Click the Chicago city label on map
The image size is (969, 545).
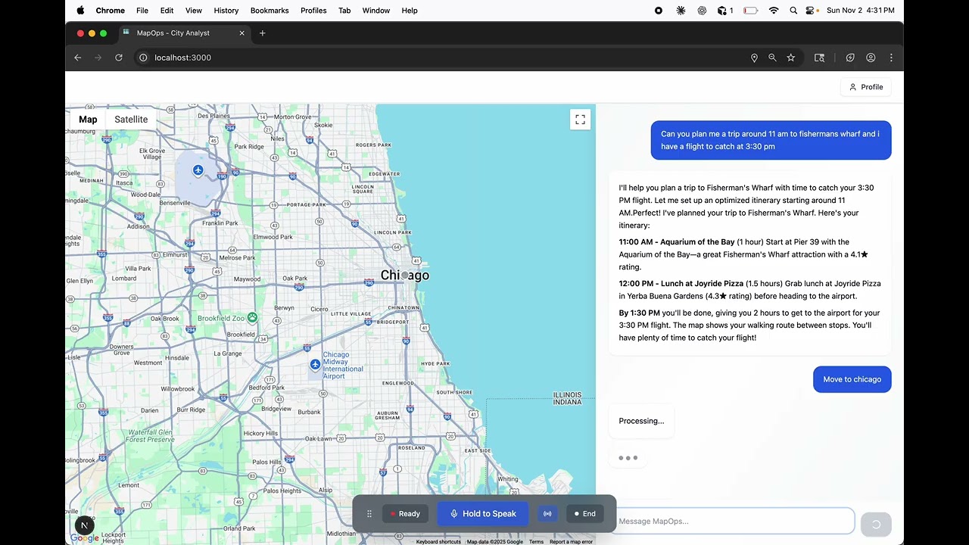pos(404,276)
